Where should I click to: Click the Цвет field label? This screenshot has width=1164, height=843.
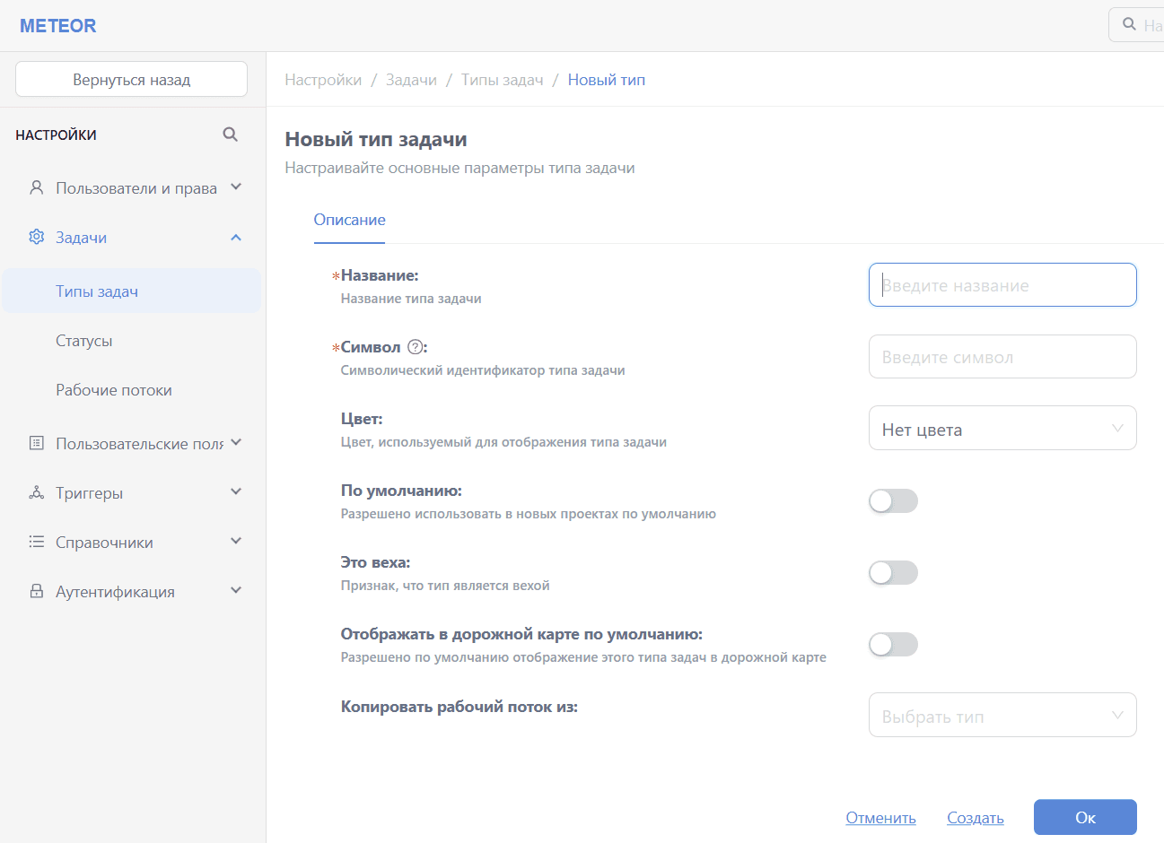click(x=362, y=419)
